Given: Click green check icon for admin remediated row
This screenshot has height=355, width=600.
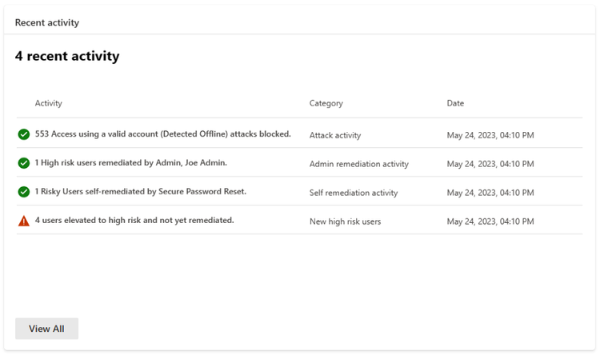Looking at the screenshot, I should (24, 163).
